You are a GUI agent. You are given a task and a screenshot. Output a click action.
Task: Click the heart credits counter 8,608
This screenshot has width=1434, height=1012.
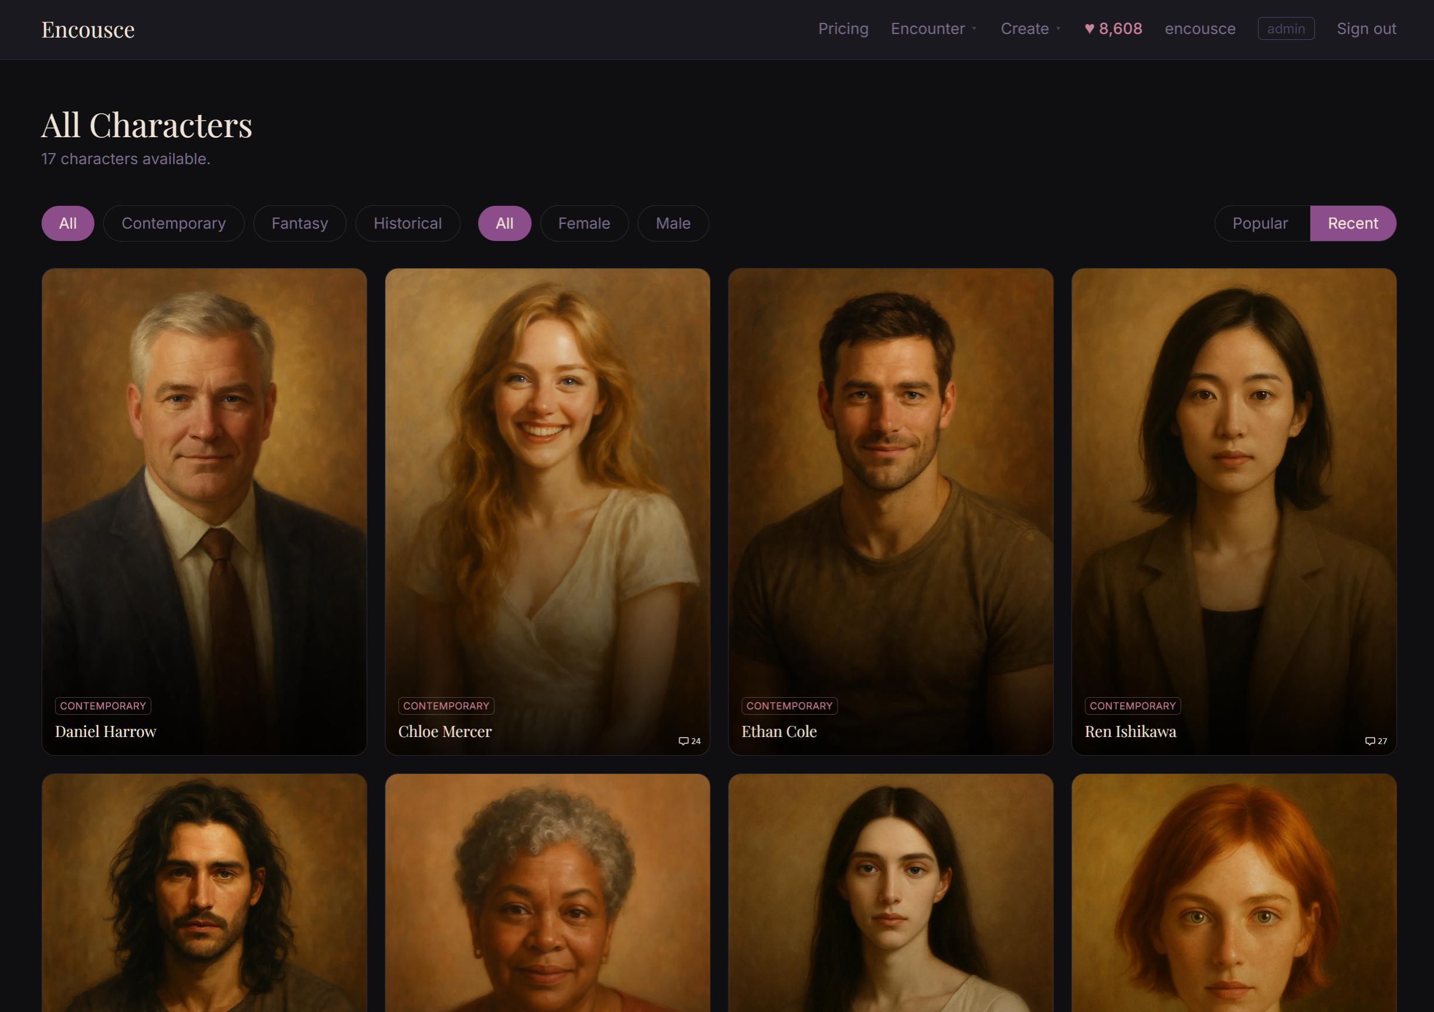pos(1113,29)
